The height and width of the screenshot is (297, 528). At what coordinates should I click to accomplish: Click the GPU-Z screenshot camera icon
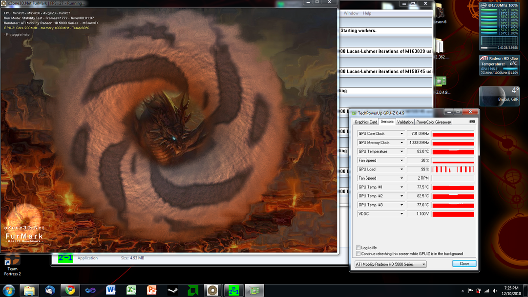pos(472,121)
